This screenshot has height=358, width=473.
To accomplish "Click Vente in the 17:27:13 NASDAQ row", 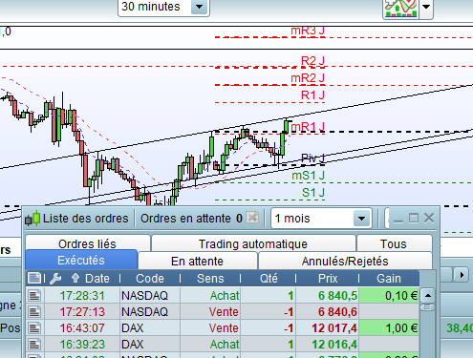I will [224, 312].
